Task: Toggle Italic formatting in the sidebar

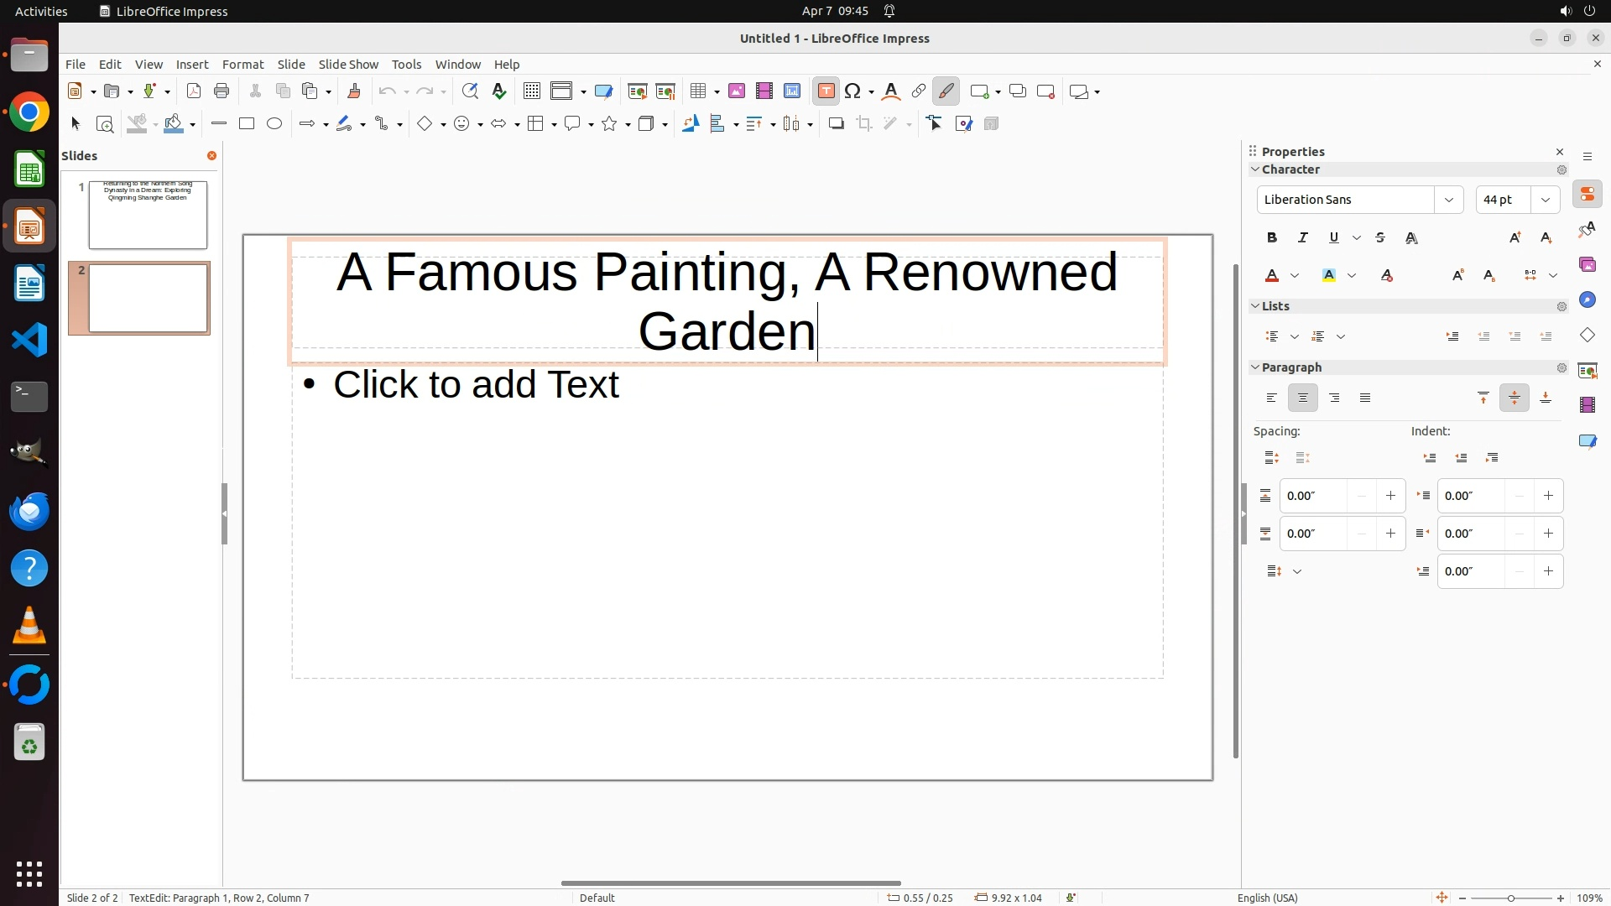Action: coord(1303,238)
